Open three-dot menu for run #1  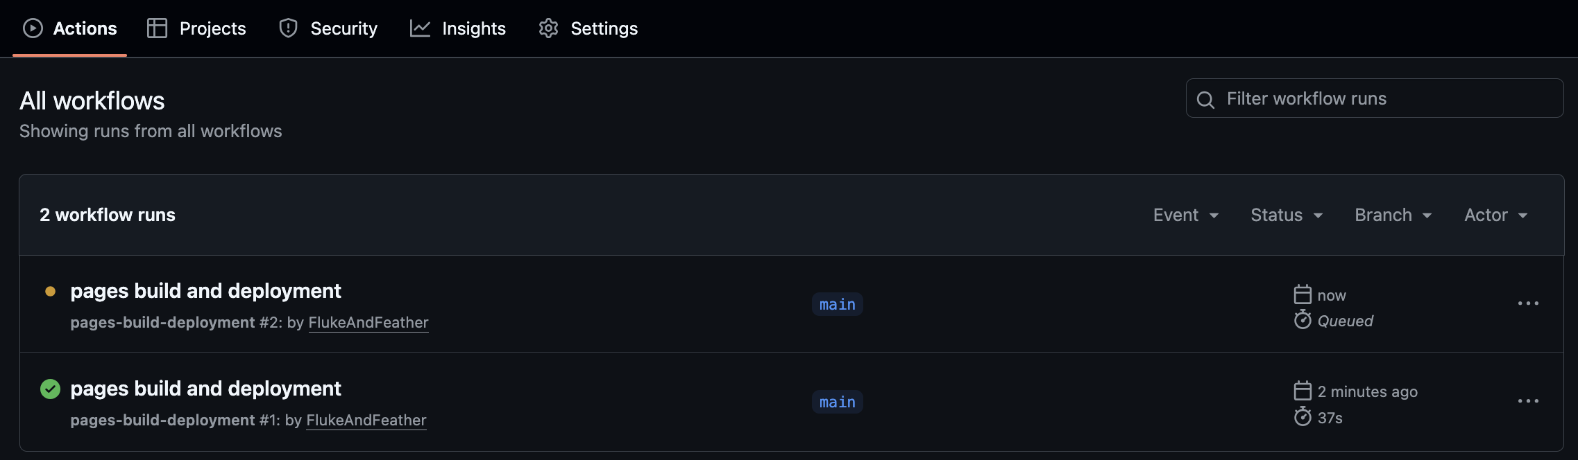(x=1527, y=401)
